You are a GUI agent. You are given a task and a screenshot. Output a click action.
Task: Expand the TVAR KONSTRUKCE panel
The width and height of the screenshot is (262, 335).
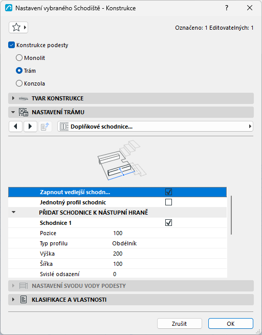[x=13, y=98]
